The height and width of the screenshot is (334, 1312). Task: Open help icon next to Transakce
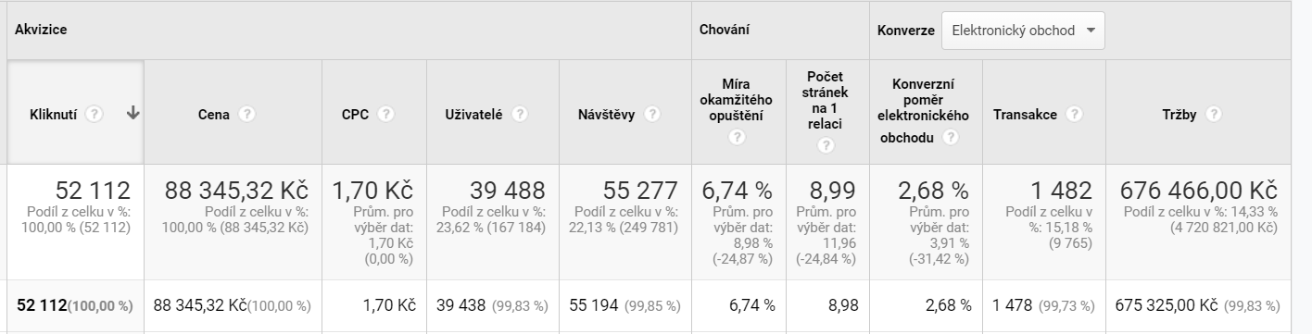[1074, 114]
